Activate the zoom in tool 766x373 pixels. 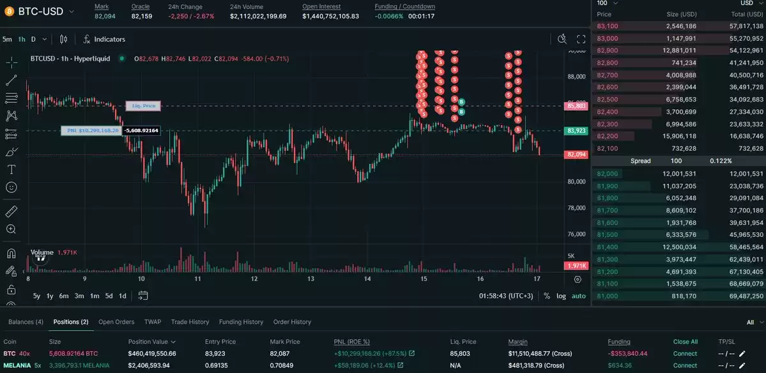coord(11,229)
